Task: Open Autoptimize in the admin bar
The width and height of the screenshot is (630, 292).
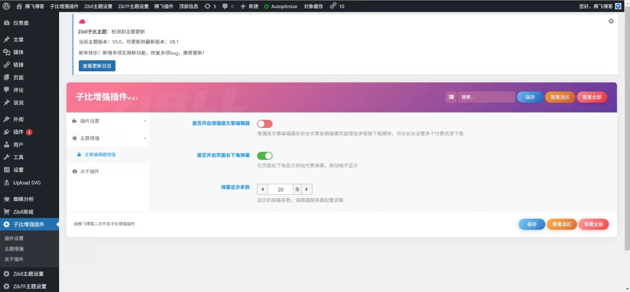Action: tap(281, 6)
